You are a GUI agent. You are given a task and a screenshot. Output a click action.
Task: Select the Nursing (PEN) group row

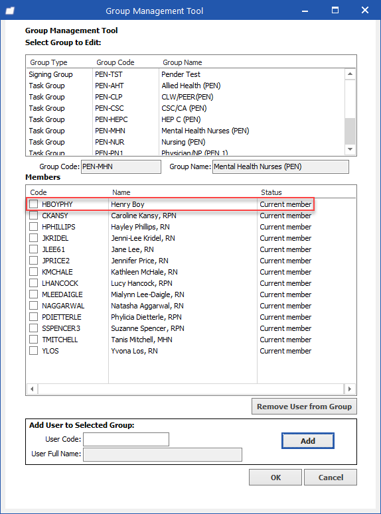click(185, 142)
